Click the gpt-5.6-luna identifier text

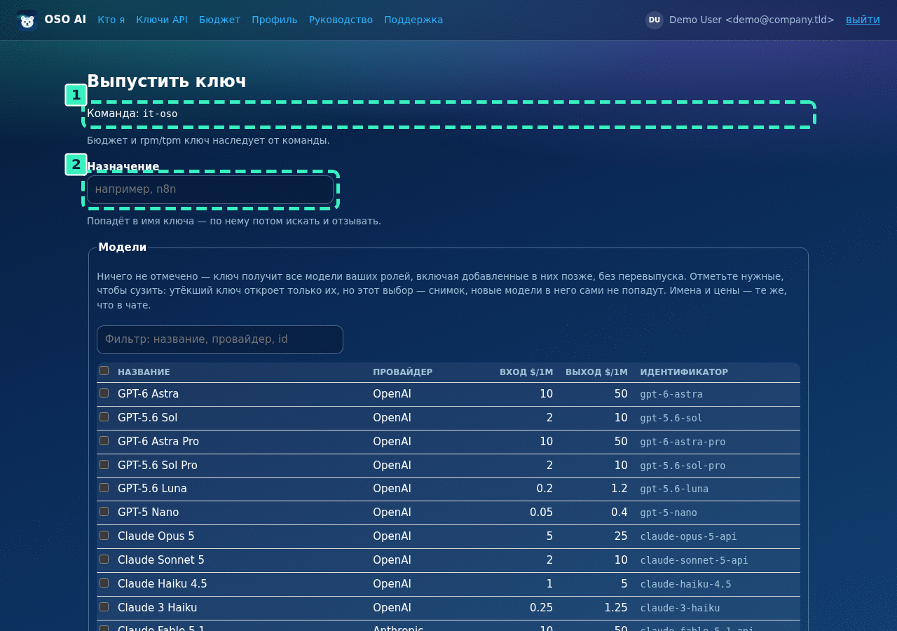(674, 489)
